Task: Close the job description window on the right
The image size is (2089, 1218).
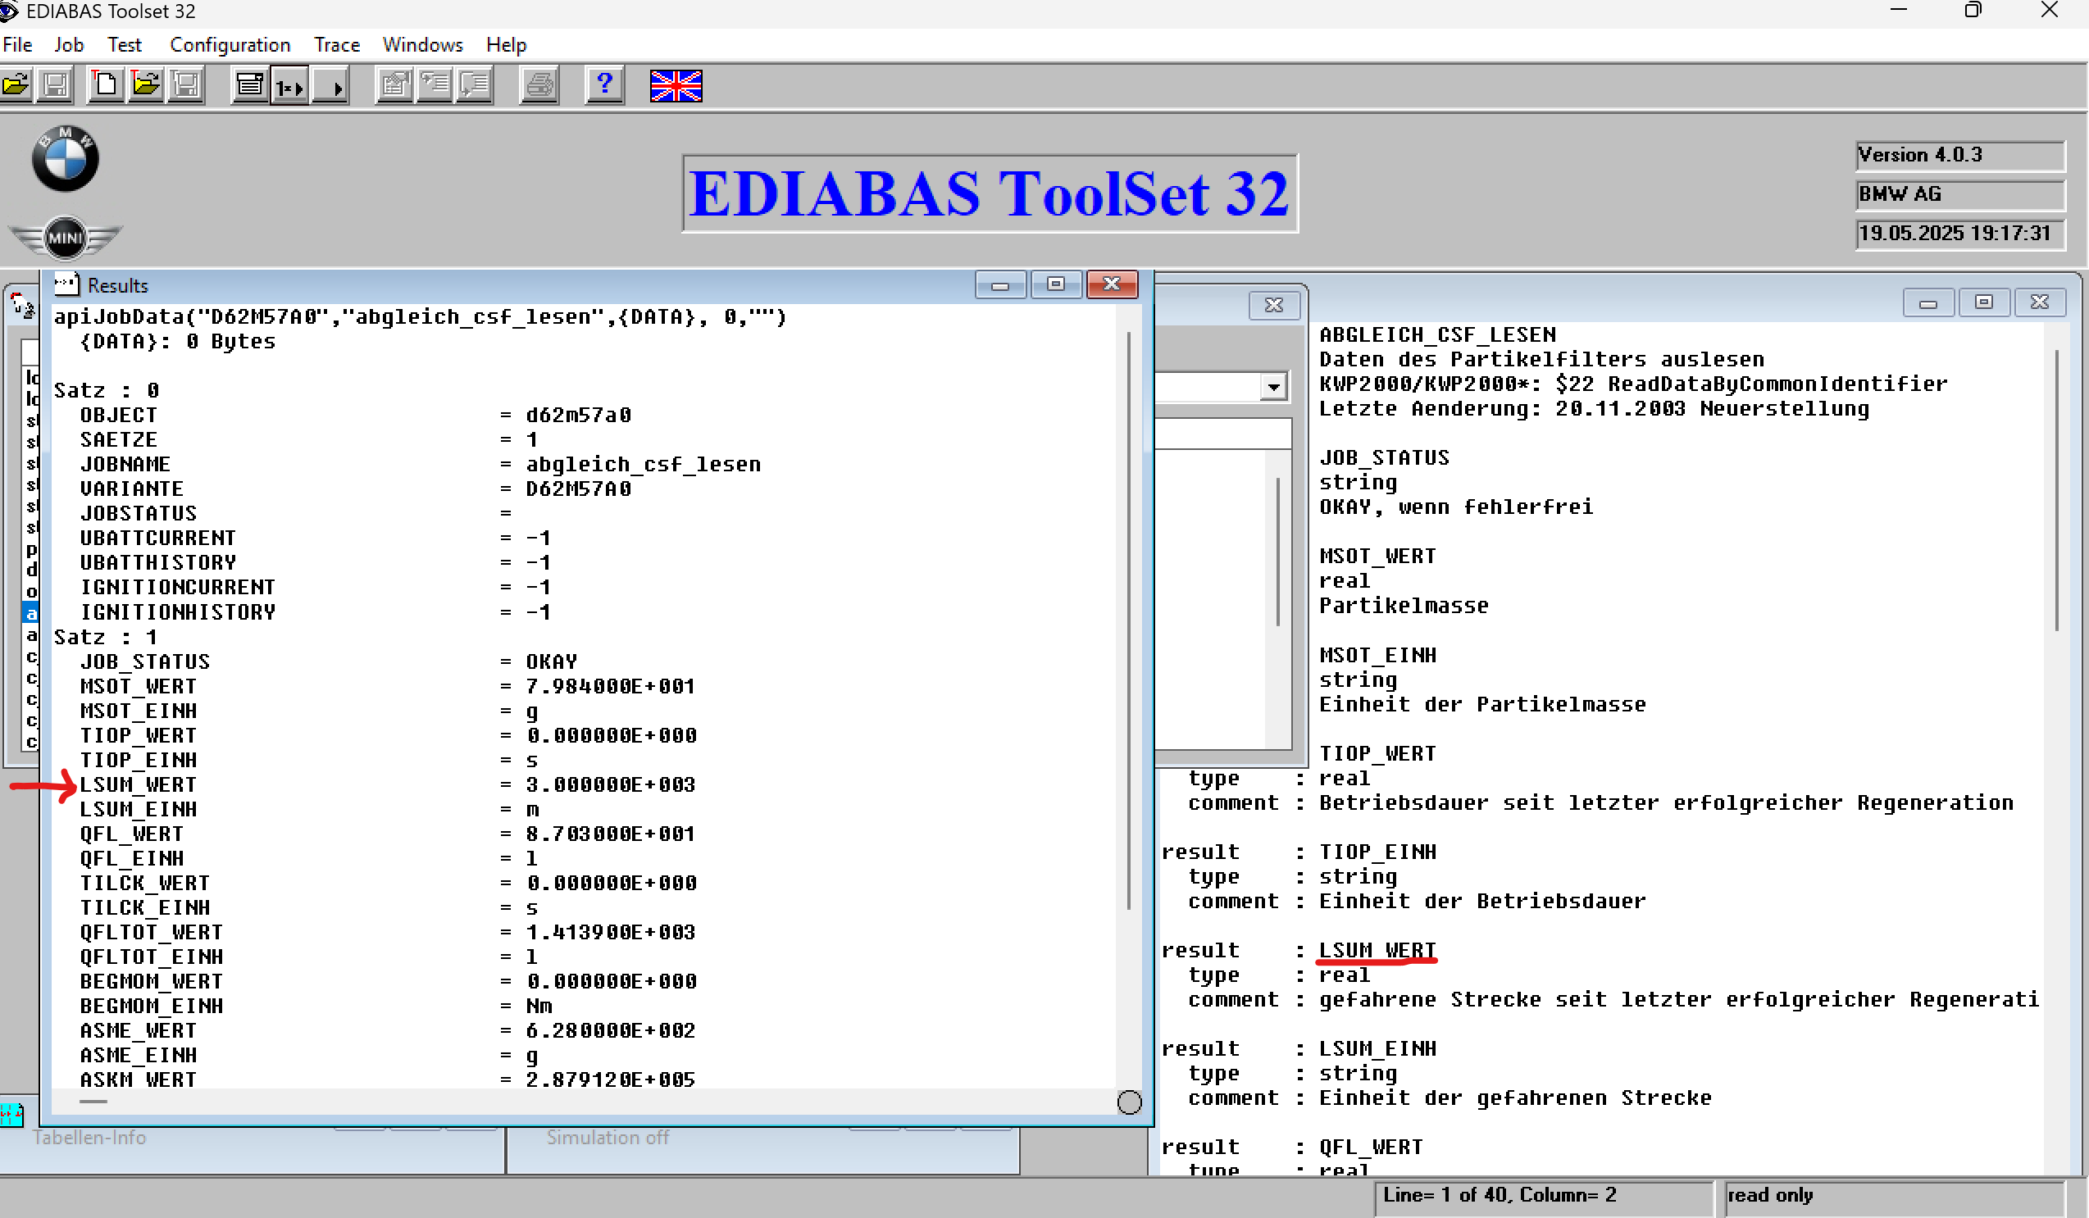Action: click(x=2040, y=302)
